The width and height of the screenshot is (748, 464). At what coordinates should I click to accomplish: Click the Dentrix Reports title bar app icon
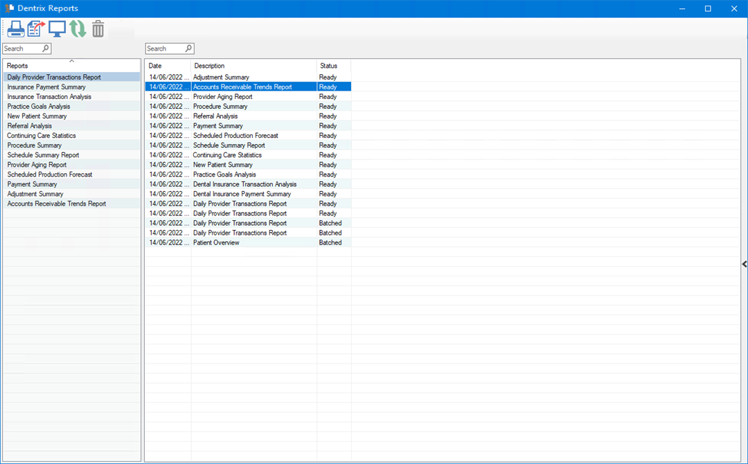[x=10, y=8]
